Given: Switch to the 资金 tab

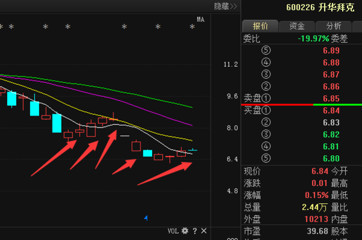Looking at the screenshot, I should tap(297, 26).
